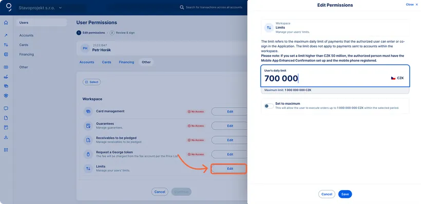Image resolution: width=421 pixels, height=204 pixels.
Task: Click the Select button above Workspace
Action: pyautogui.click(x=91, y=82)
